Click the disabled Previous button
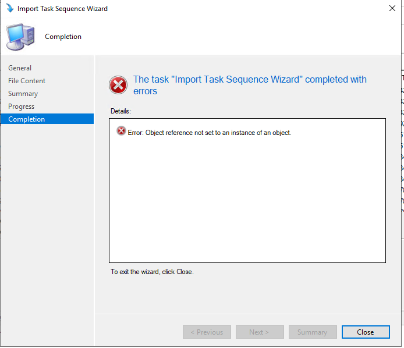The height and width of the screenshot is (348, 404). (x=207, y=332)
